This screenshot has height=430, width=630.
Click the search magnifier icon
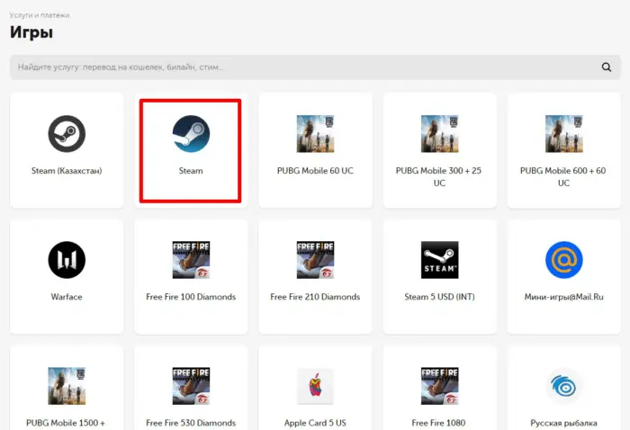pos(607,67)
